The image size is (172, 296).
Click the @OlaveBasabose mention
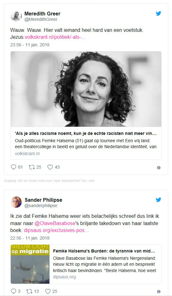55,223
